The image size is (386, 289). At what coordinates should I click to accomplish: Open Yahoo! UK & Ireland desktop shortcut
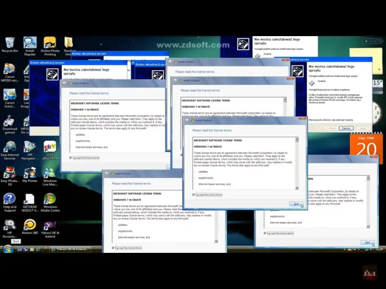[x=50, y=229]
